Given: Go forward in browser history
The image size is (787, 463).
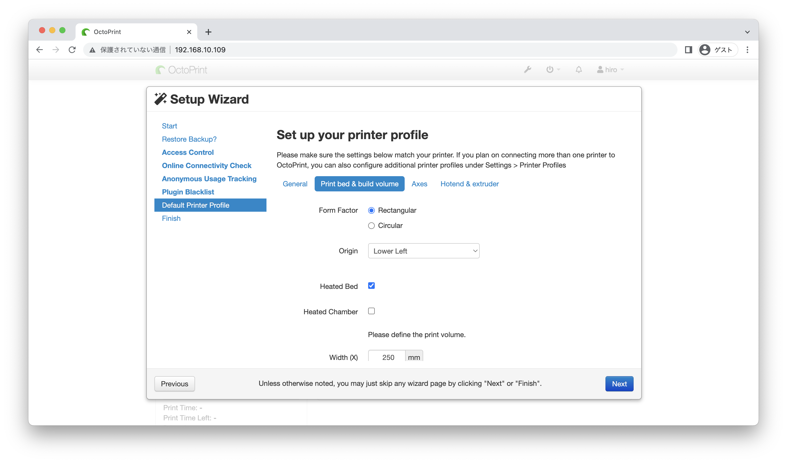Looking at the screenshot, I should point(56,50).
